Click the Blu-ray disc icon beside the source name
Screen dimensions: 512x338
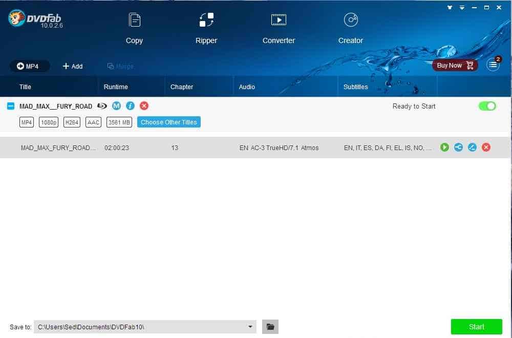[102, 106]
